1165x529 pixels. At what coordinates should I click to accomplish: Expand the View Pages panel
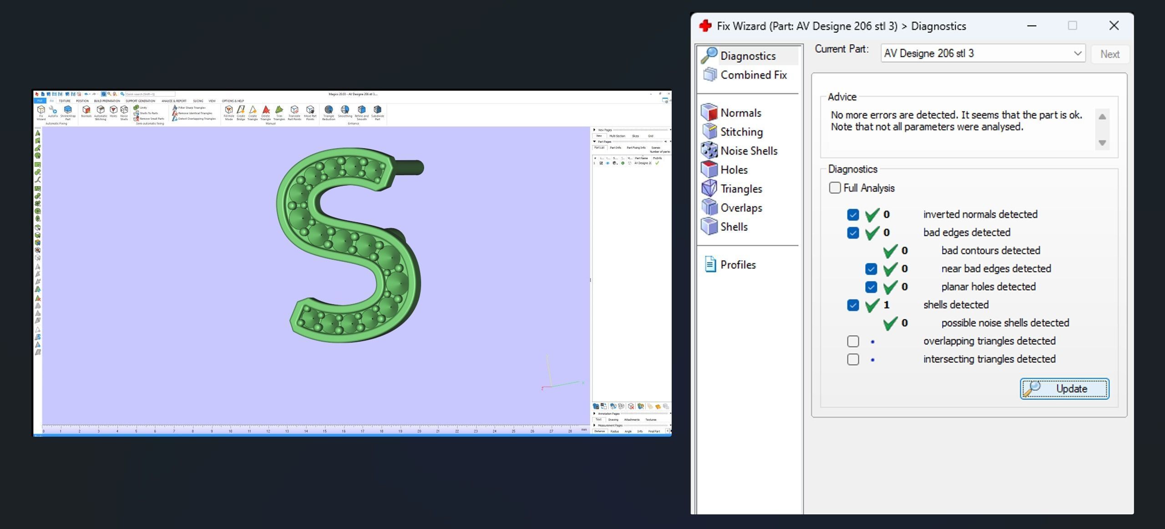594,130
